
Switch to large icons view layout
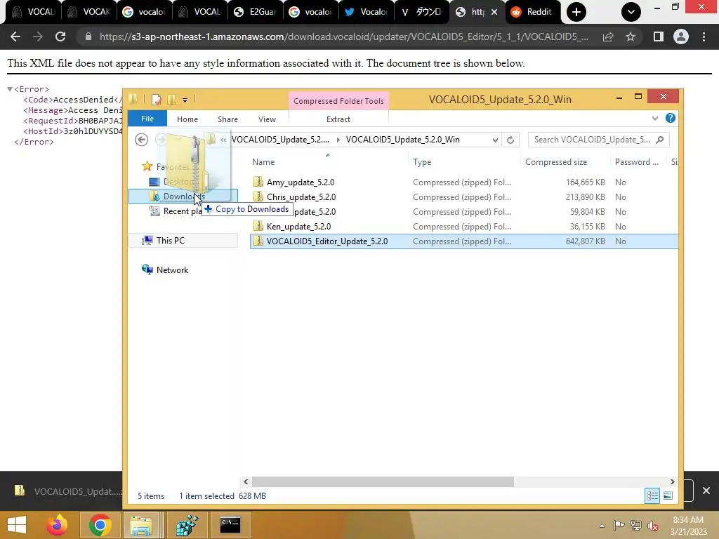coord(668,495)
